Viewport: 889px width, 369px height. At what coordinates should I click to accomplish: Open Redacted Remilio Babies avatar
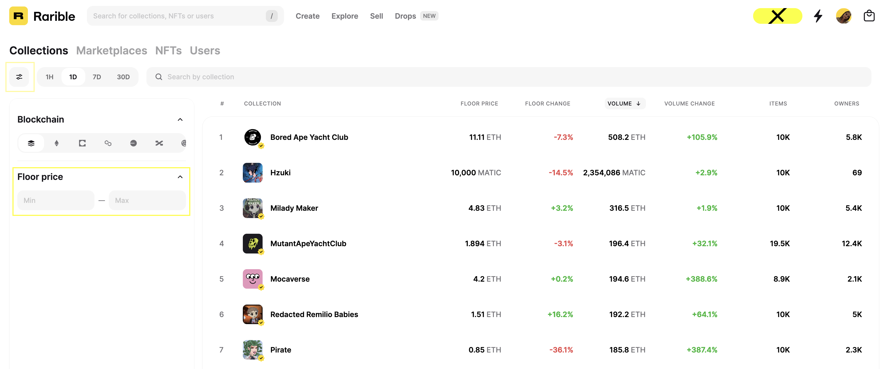253,315
